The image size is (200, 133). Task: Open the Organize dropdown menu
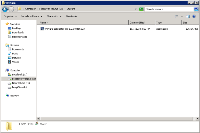(10, 16)
